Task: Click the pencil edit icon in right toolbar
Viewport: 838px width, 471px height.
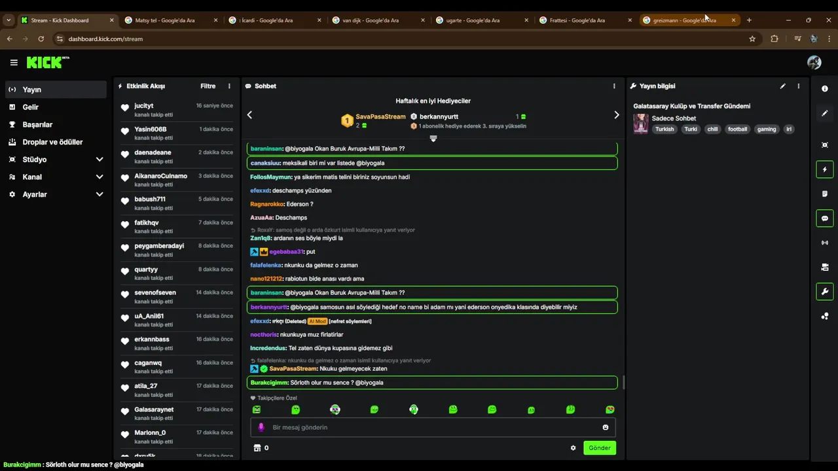Action: 824,113
